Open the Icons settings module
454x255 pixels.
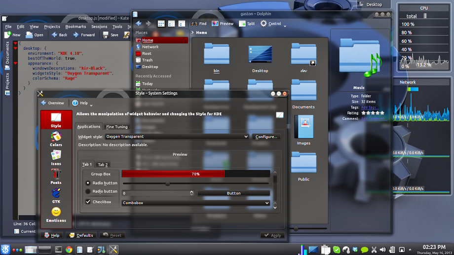pos(56,158)
